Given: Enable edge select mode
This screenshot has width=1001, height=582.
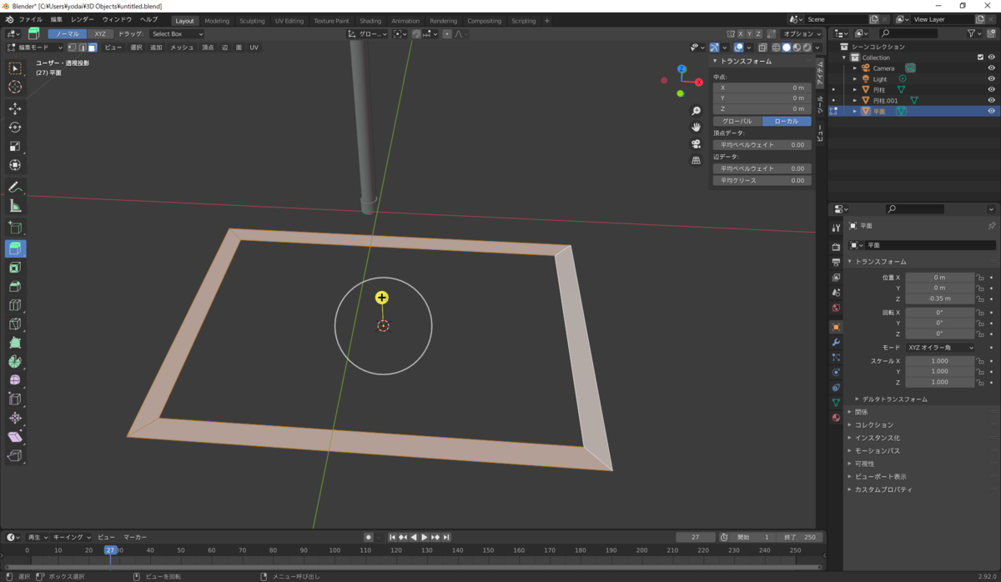Looking at the screenshot, I should tap(82, 48).
